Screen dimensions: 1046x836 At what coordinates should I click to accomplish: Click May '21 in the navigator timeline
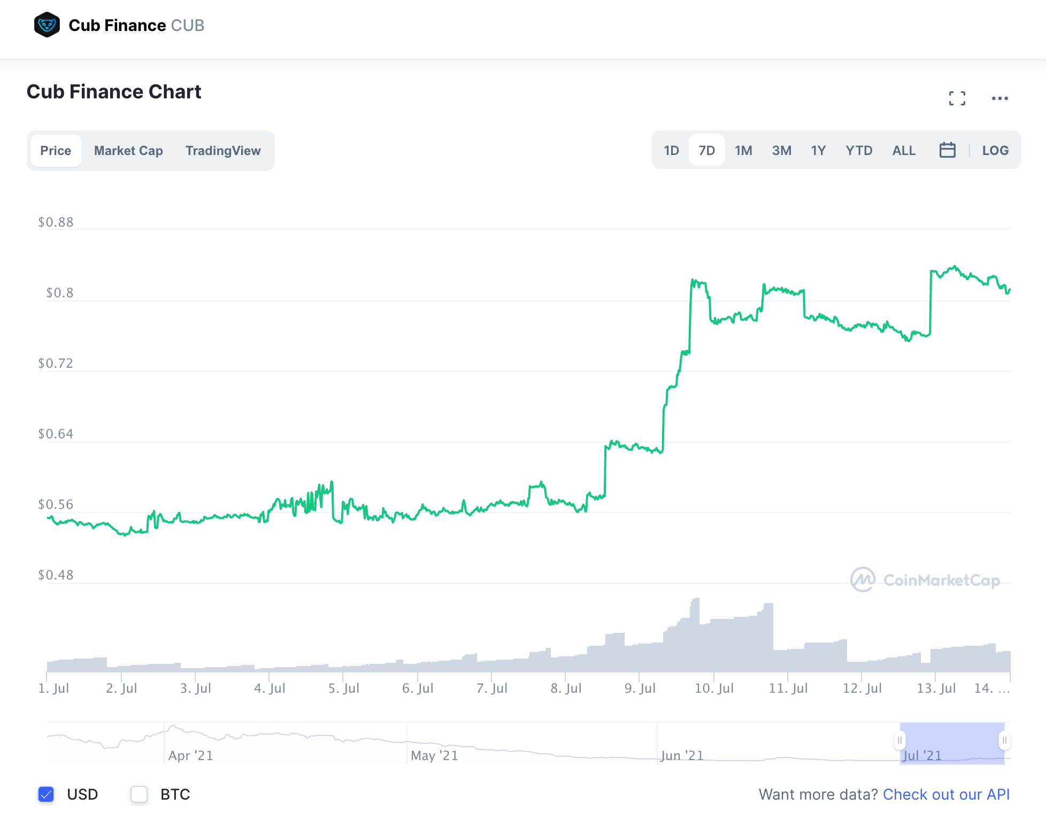(x=434, y=755)
